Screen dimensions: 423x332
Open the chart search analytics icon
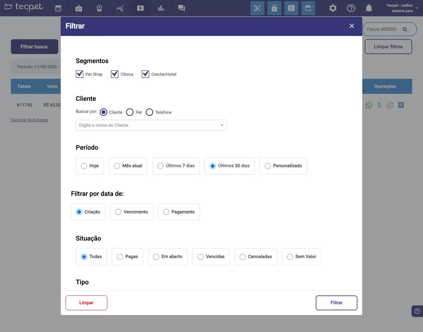120,8
